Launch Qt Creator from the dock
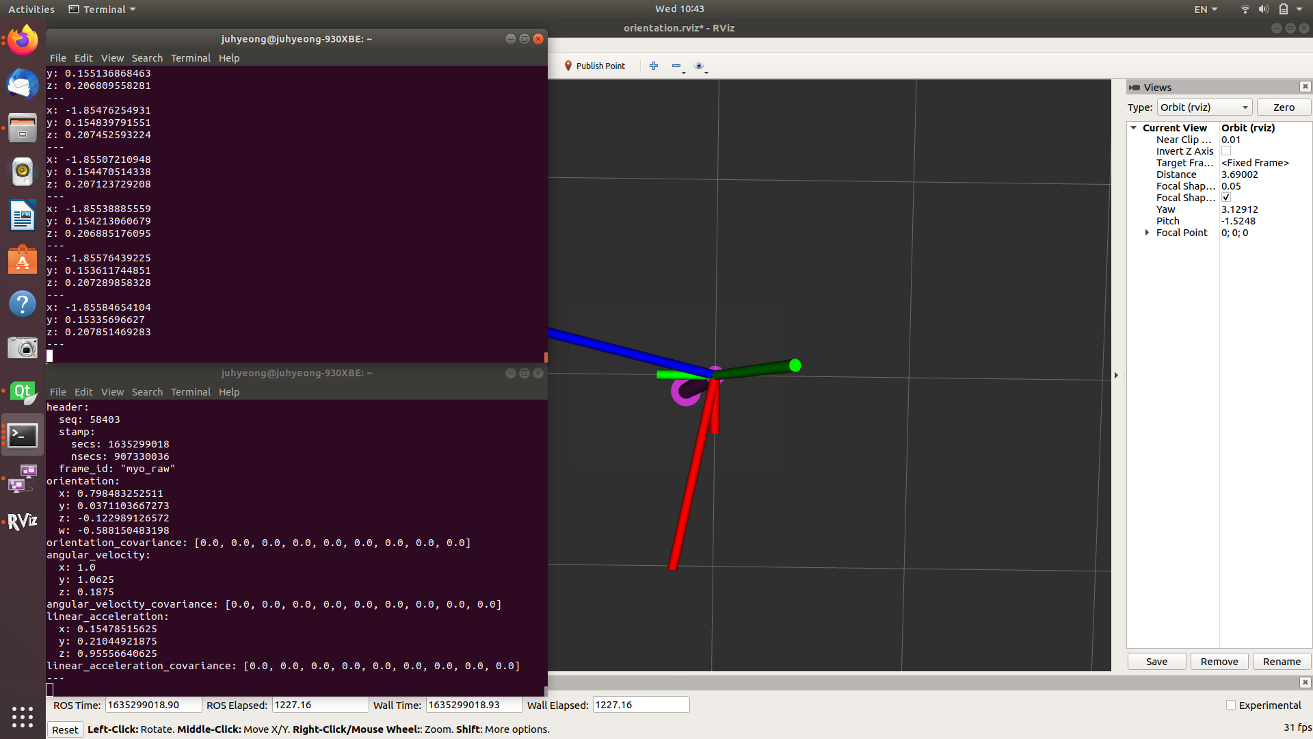Image resolution: width=1313 pixels, height=739 pixels. (23, 392)
